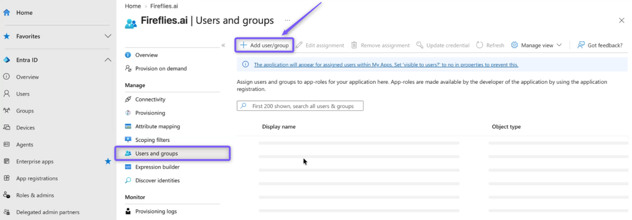Refresh the users and groups list
This screenshot has width=632, height=220.
(x=490, y=45)
